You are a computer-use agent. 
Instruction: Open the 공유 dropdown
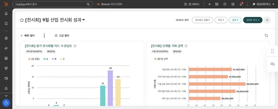point(235,20)
